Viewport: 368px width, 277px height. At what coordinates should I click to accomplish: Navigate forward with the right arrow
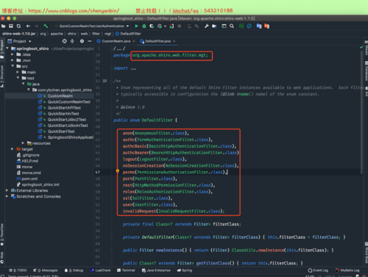click(36, 26)
